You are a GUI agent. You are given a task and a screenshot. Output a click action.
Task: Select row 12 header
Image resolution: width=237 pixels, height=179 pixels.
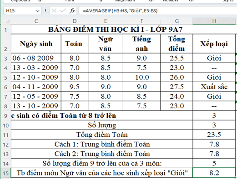5,145
